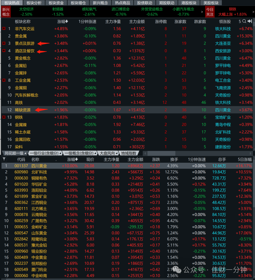Viewport: 255px width, 280px height.
Task: Open 感知氧气 concept in ticker bar
Action: (89, 12)
